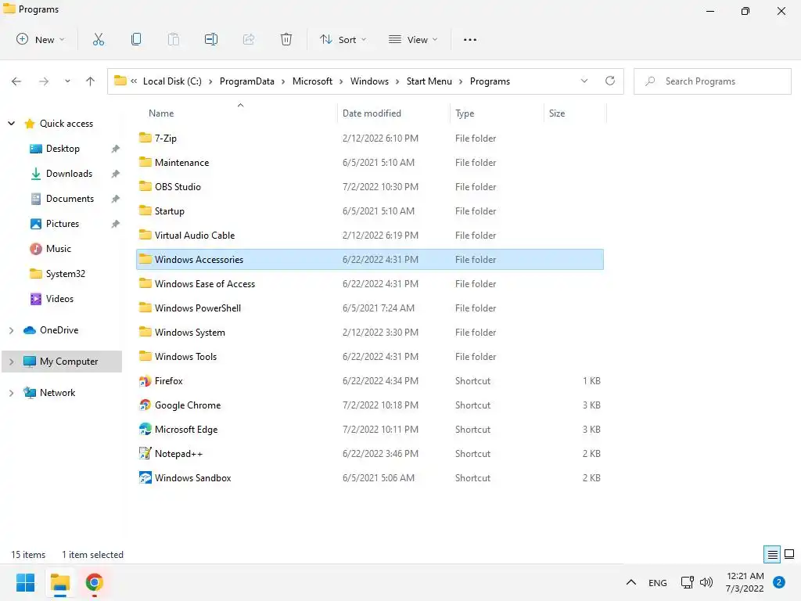Click Microsoft in the address path
Viewport: 801px width, 601px height.
click(312, 81)
